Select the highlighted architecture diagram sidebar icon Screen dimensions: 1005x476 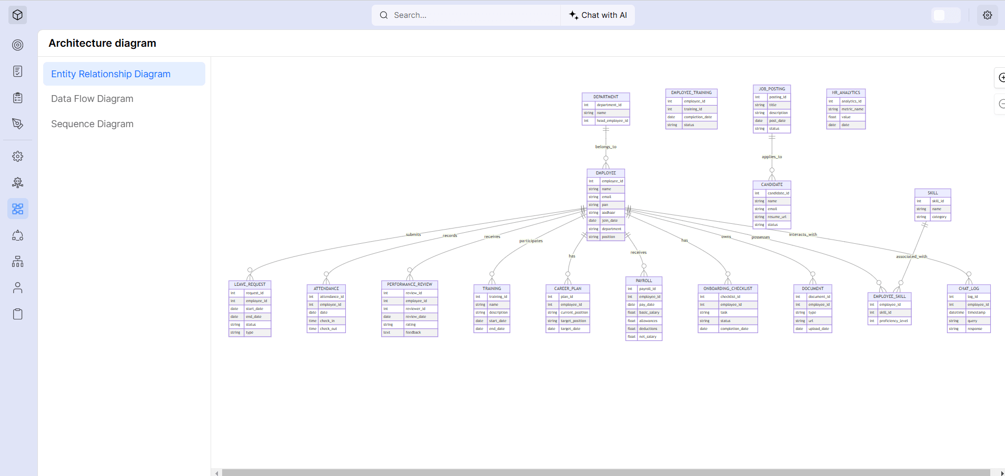click(x=17, y=209)
